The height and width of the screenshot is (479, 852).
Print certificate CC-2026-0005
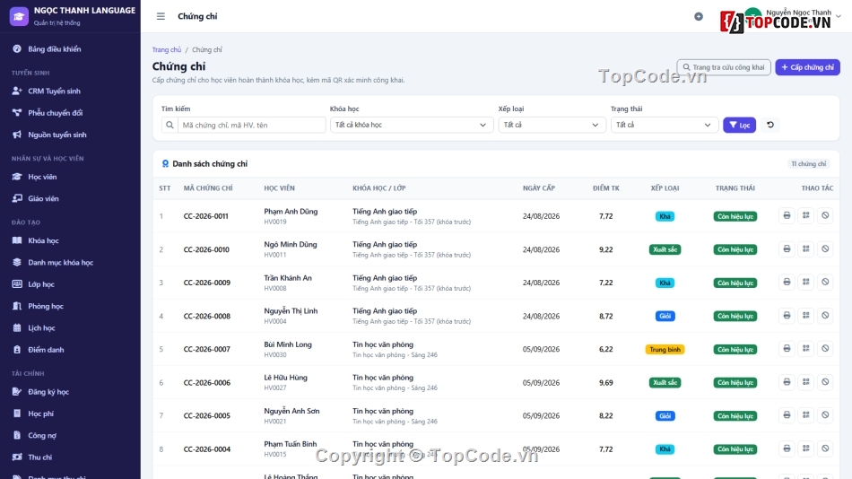click(787, 415)
